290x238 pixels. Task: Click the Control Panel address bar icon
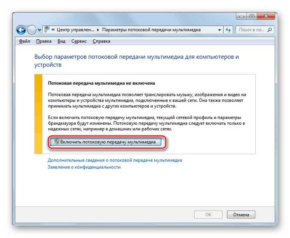(x=47, y=29)
